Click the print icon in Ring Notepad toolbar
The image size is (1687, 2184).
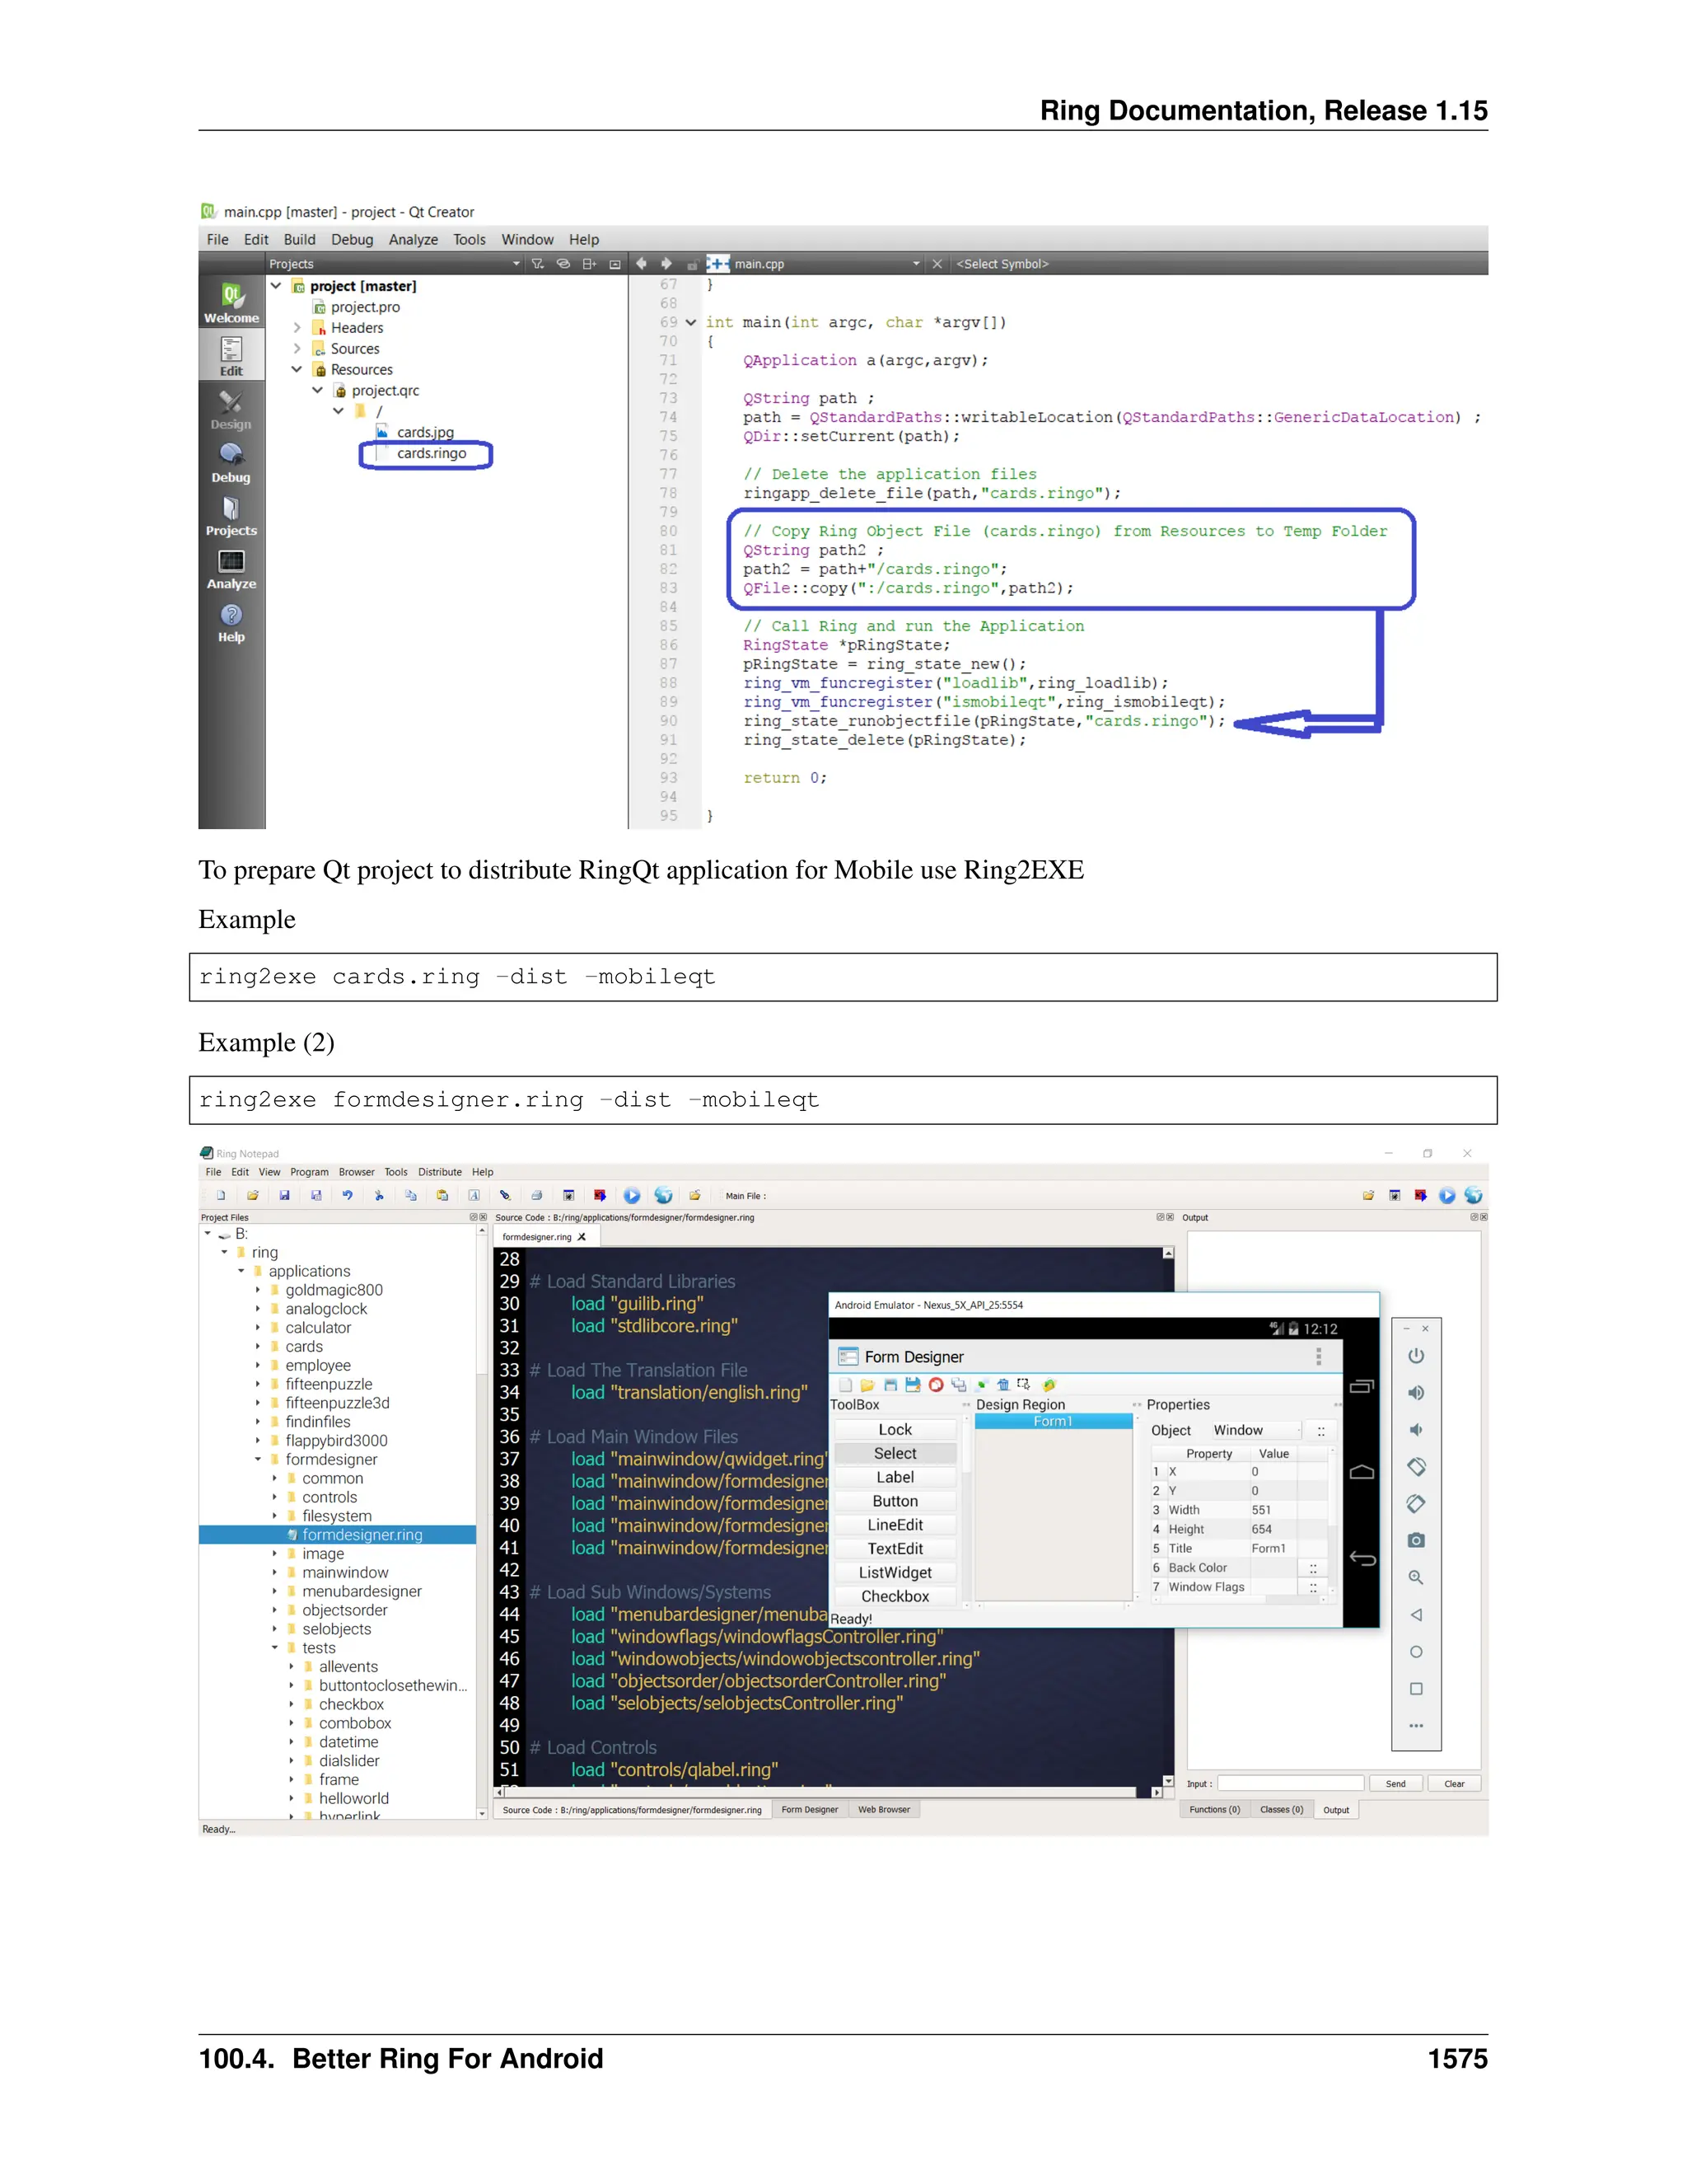(x=537, y=1195)
